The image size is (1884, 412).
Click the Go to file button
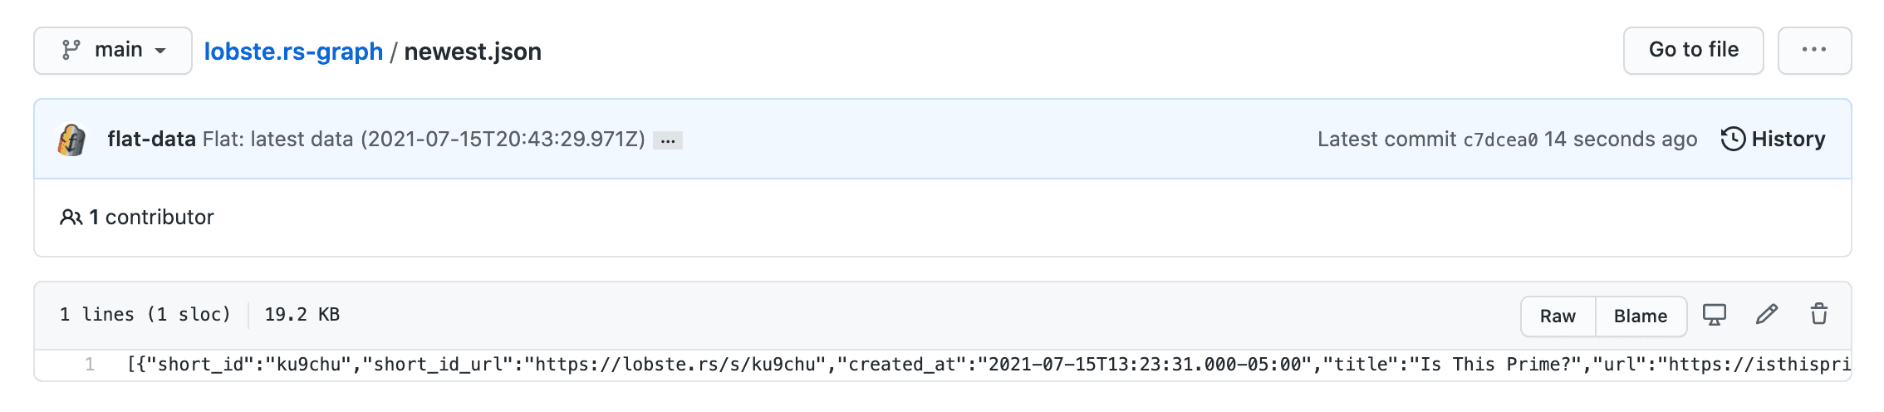pyautogui.click(x=1693, y=51)
